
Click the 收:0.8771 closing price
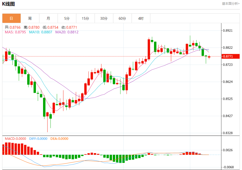click(69, 28)
